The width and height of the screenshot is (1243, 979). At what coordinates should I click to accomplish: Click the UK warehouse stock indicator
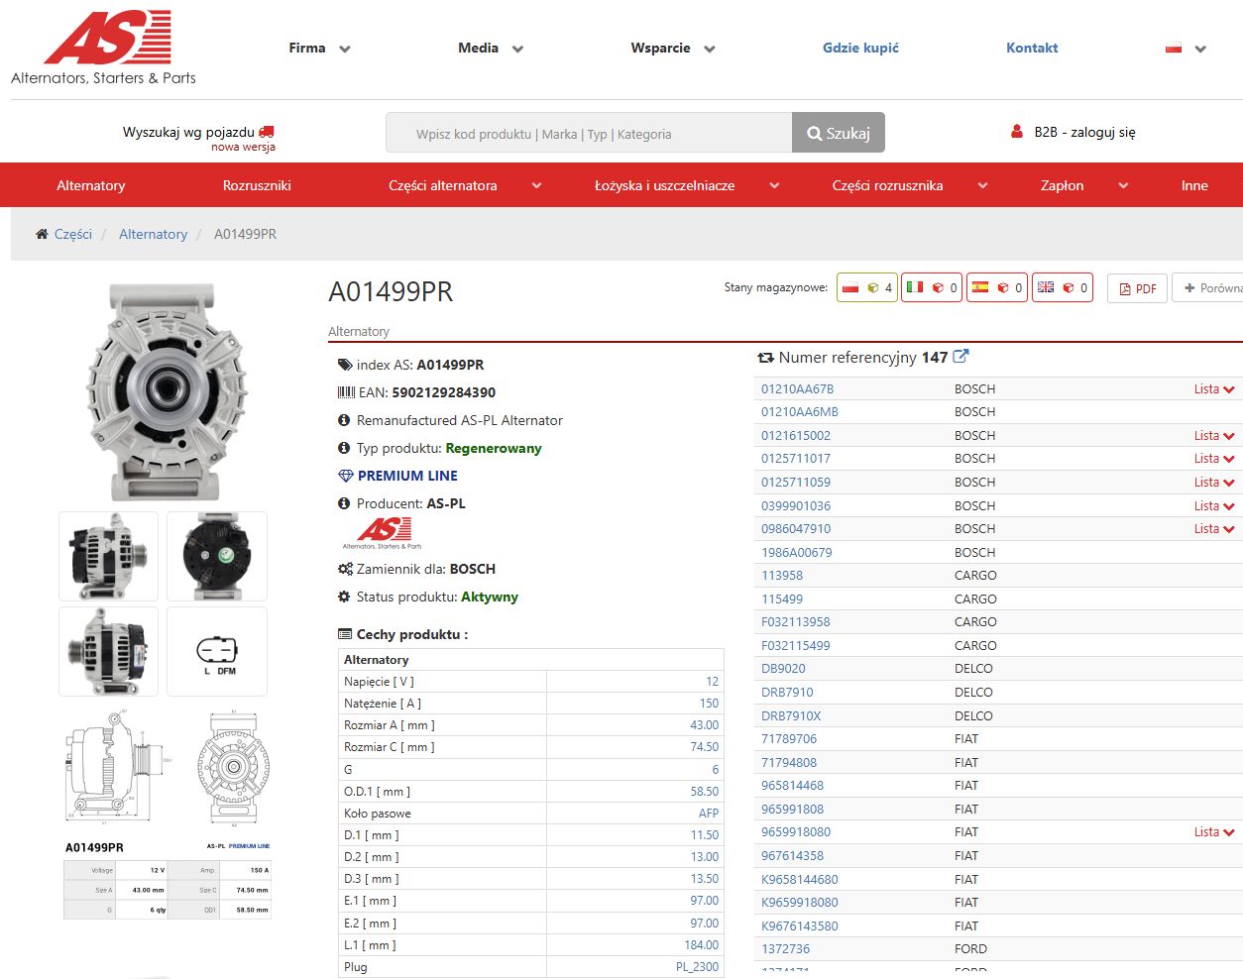click(x=1062, y=287)
